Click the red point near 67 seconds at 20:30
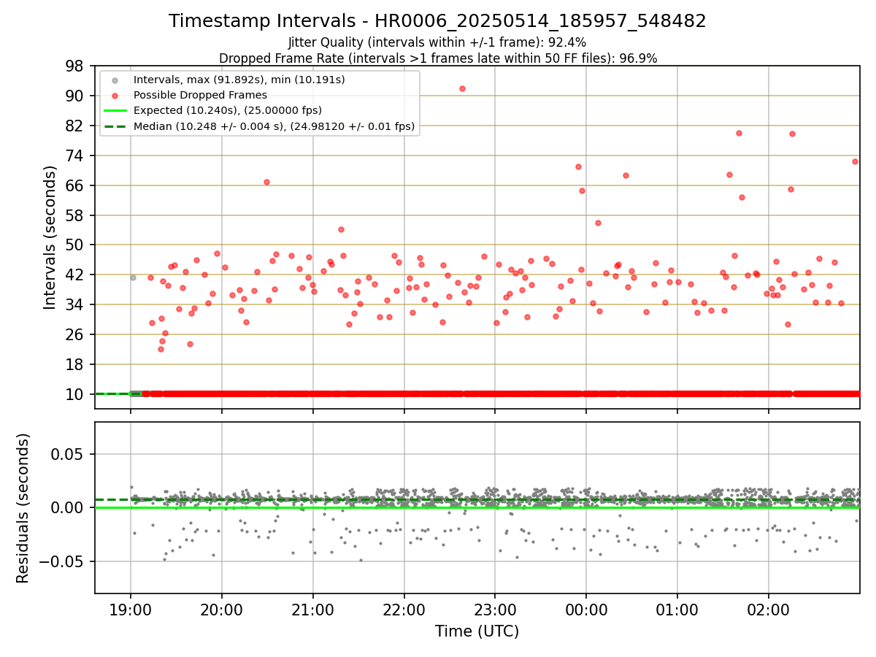Image resolution: width=876 pixels, height=657 pixels. click(x=266, y=182)
